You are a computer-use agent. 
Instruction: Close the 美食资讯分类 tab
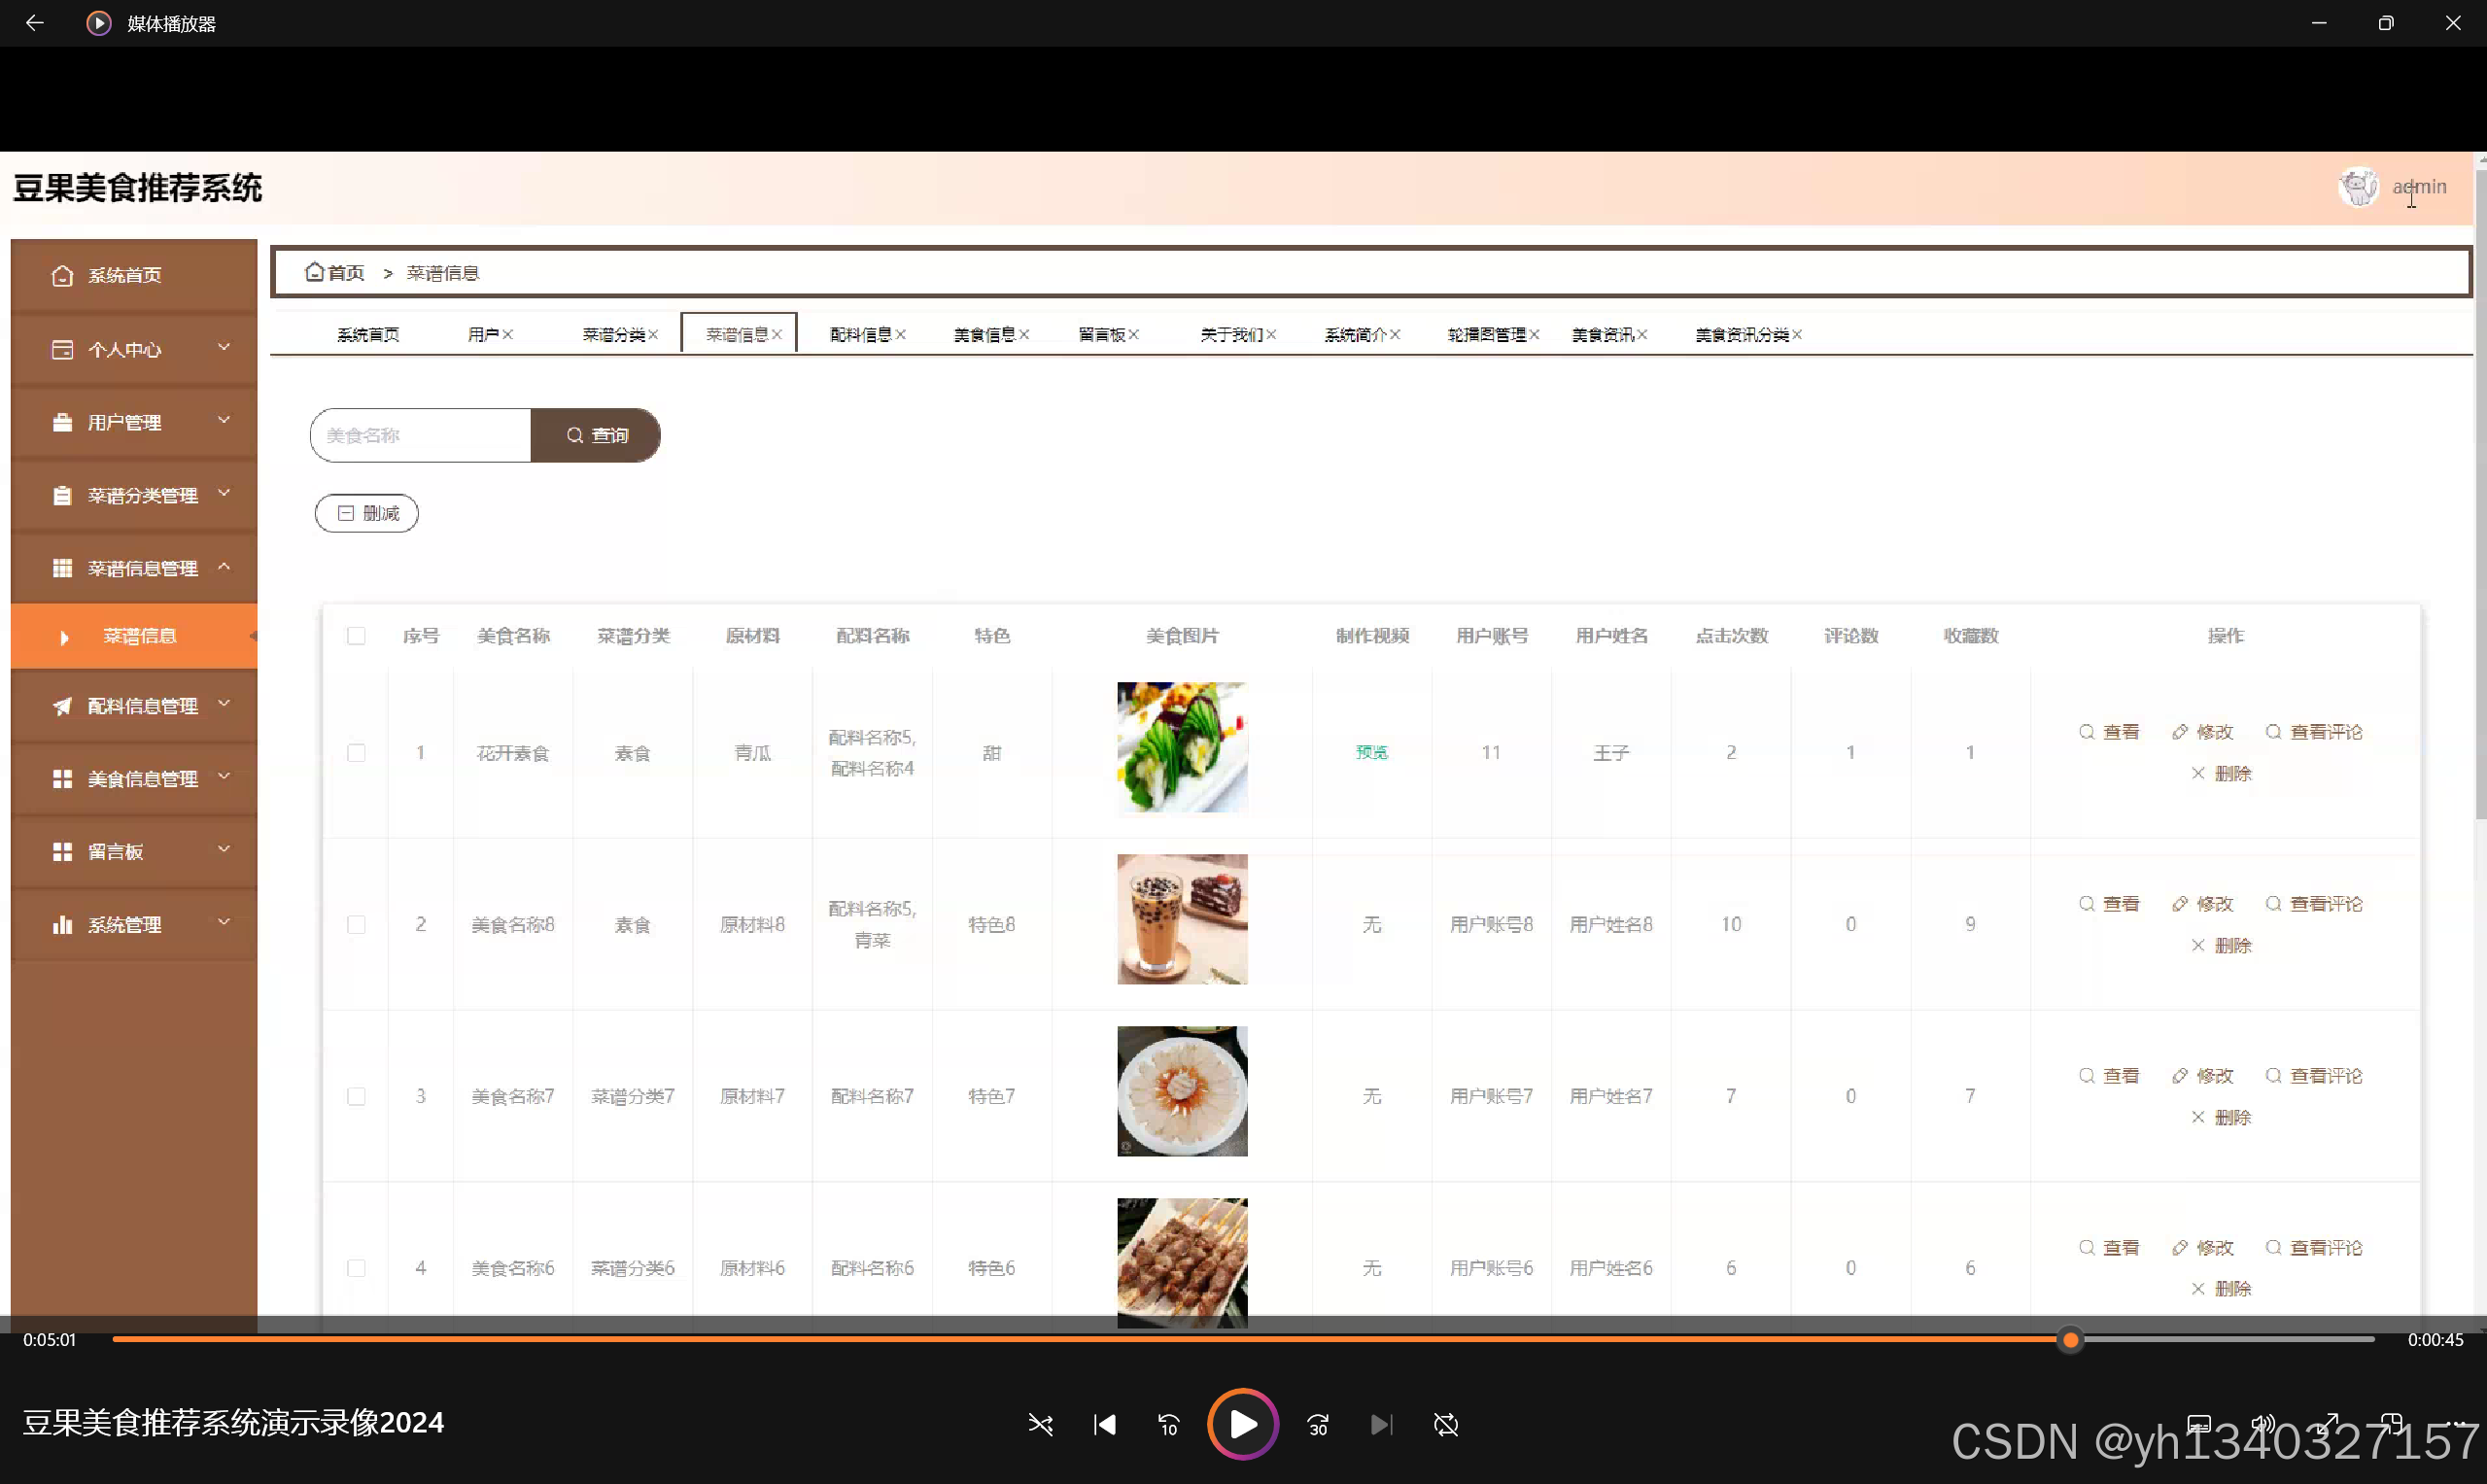1797,334
